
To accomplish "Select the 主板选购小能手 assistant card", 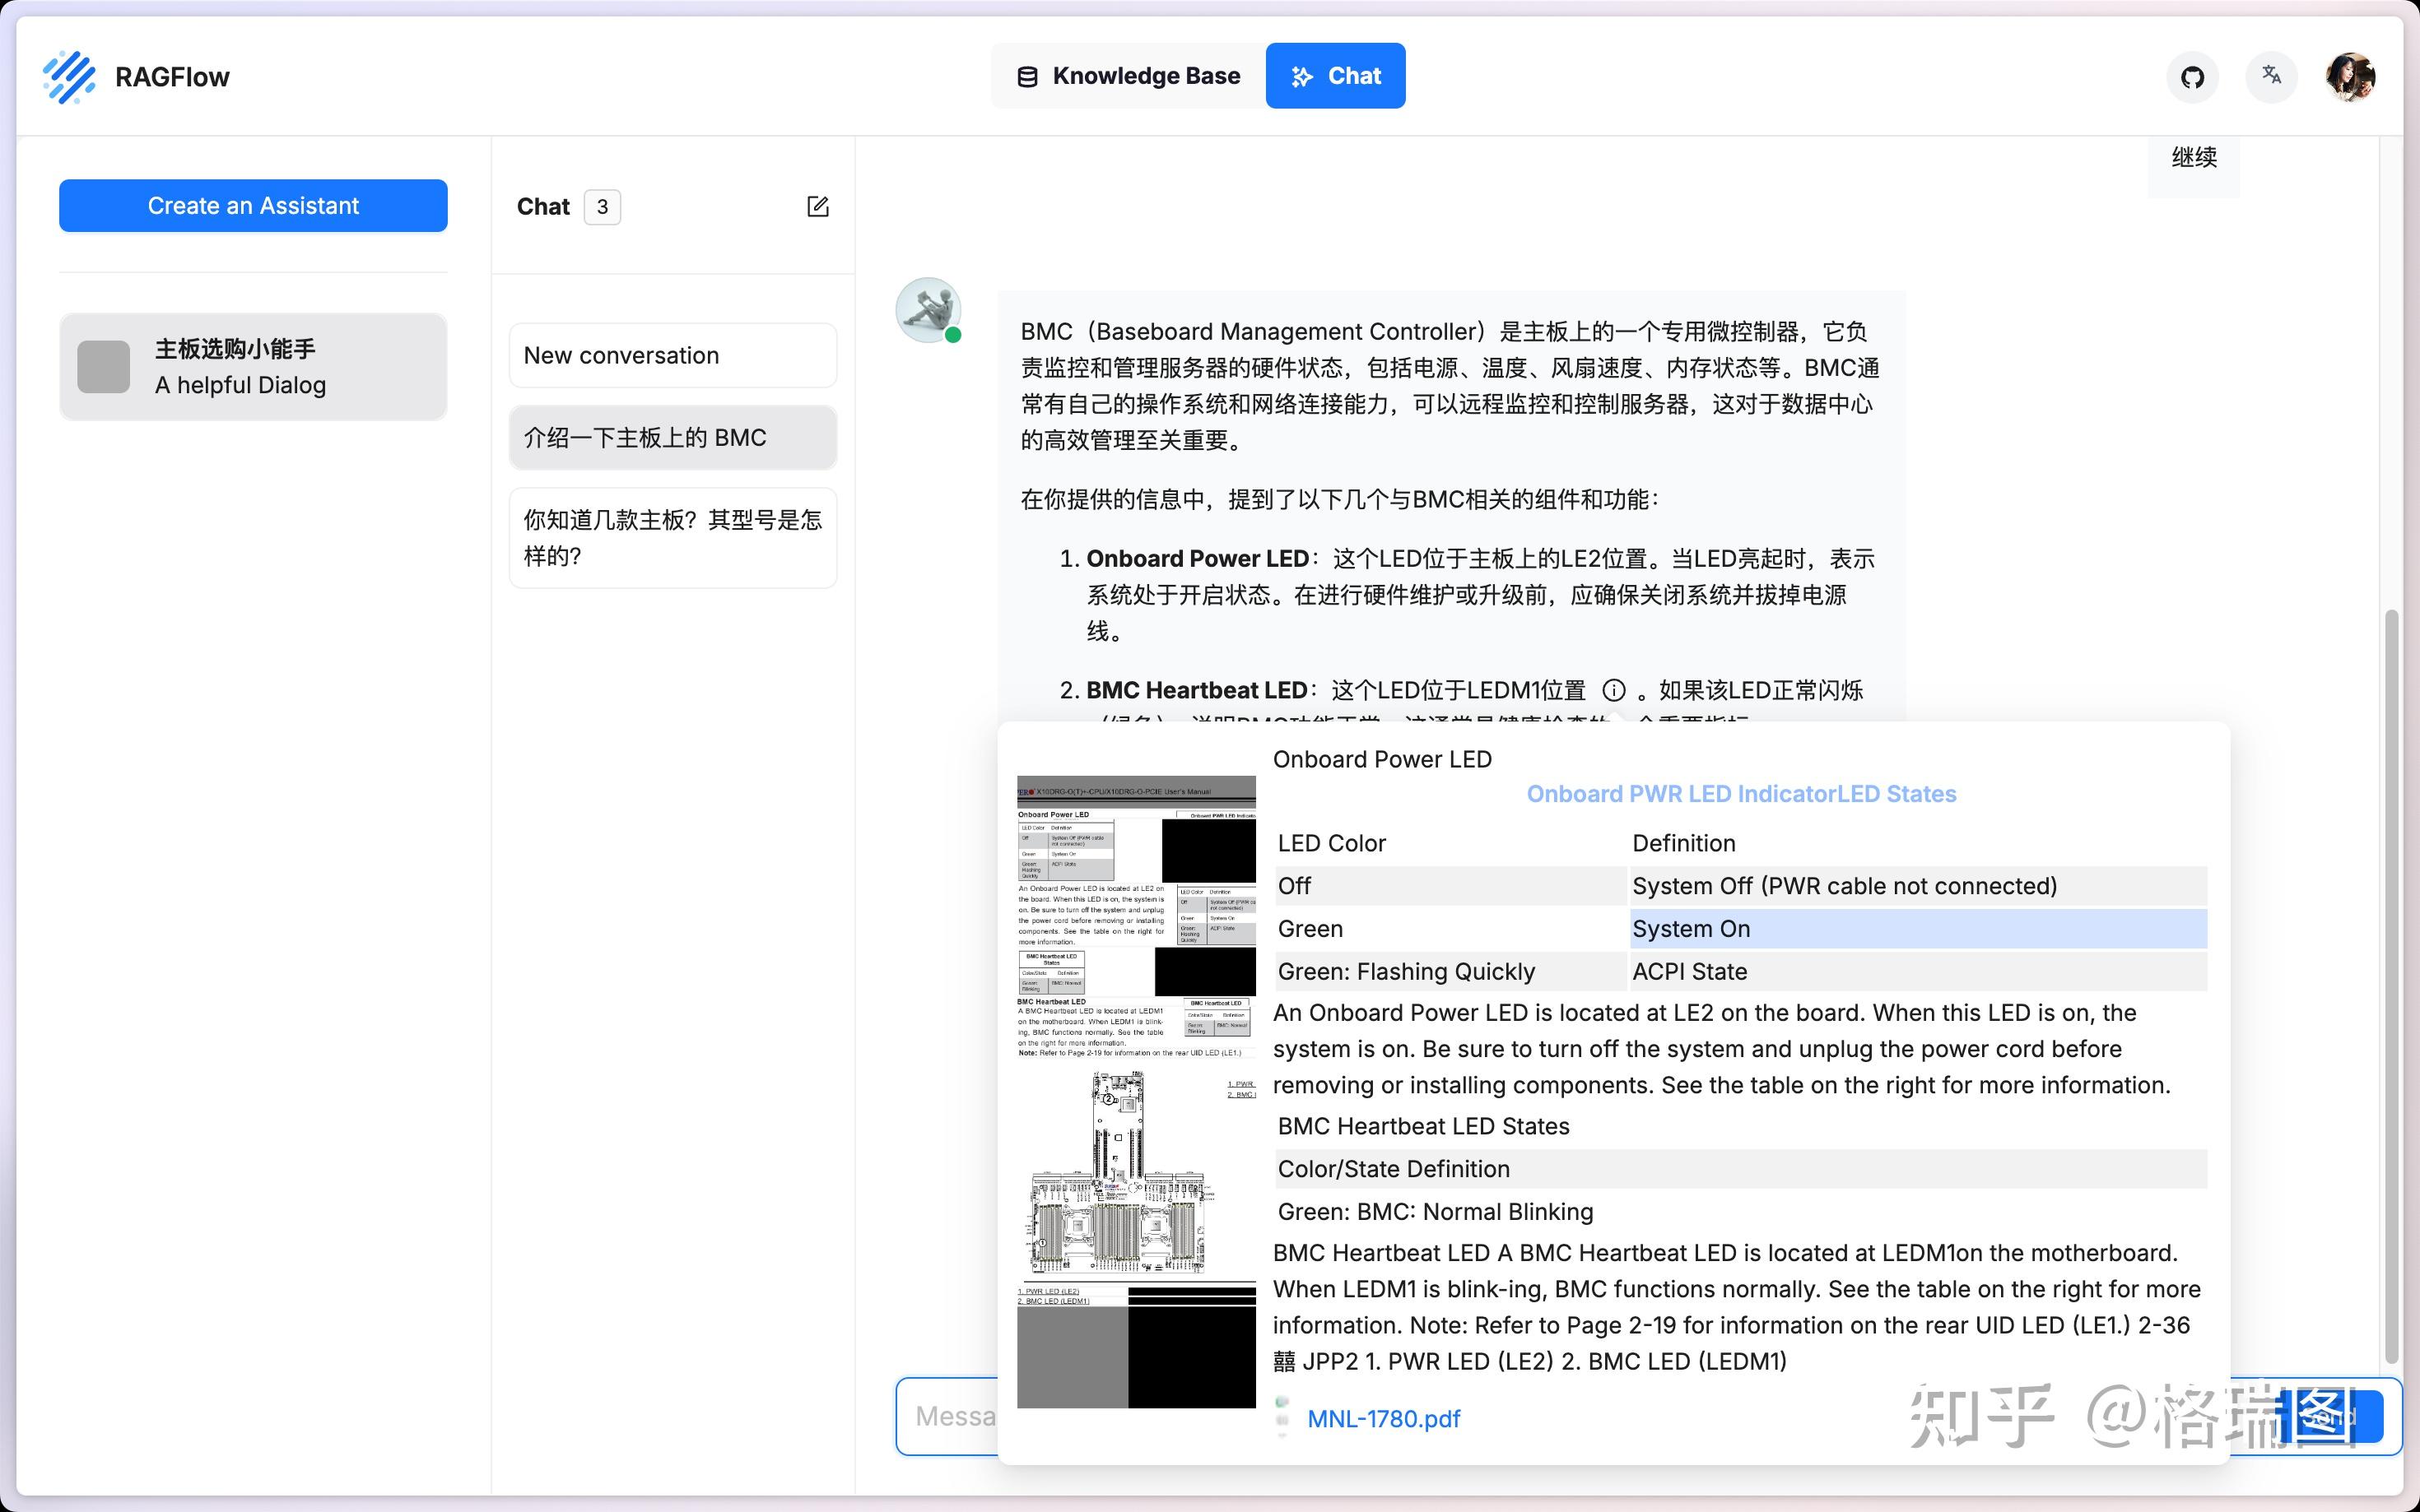I will (253, 367).
